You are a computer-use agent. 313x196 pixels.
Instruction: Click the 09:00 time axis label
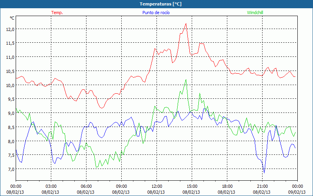coord(121,187)
